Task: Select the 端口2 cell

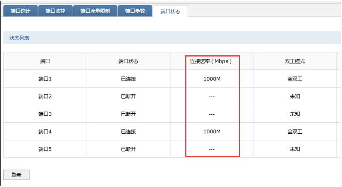Action: [45, 96]
